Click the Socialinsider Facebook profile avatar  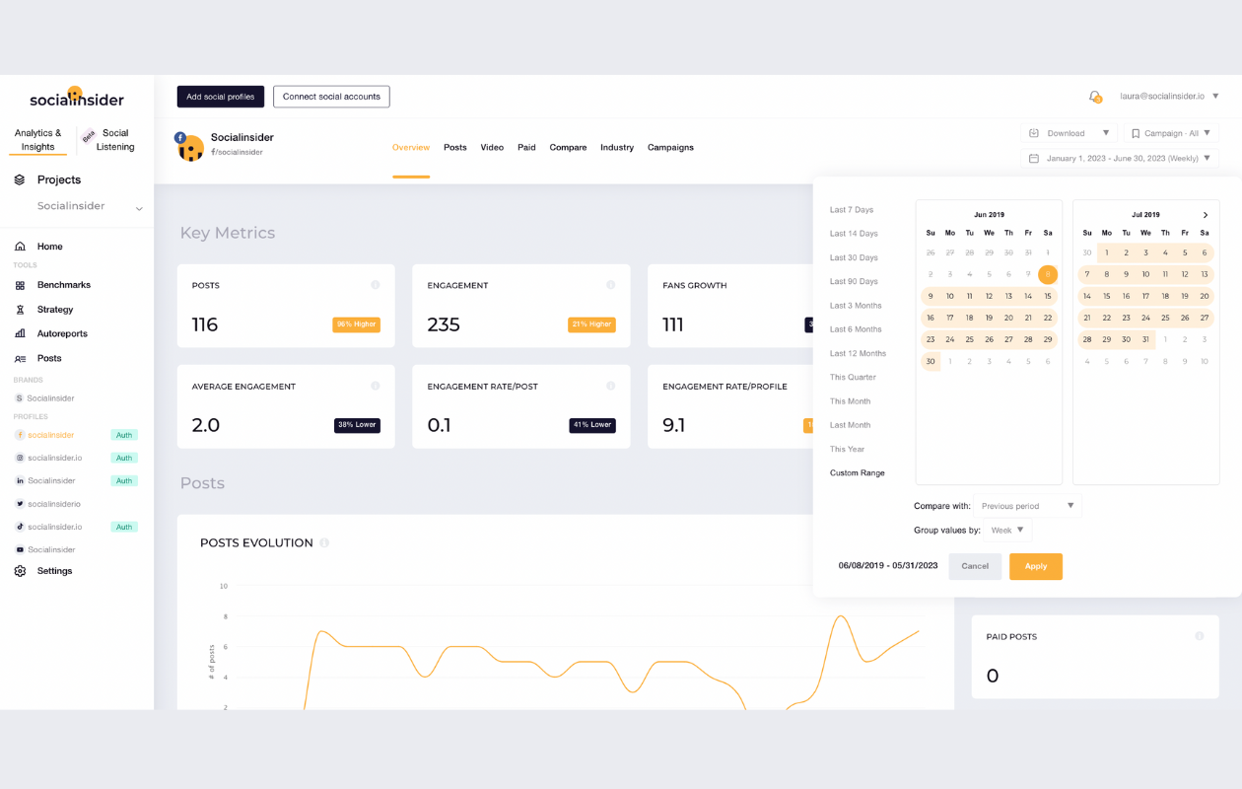pos(189,146)
